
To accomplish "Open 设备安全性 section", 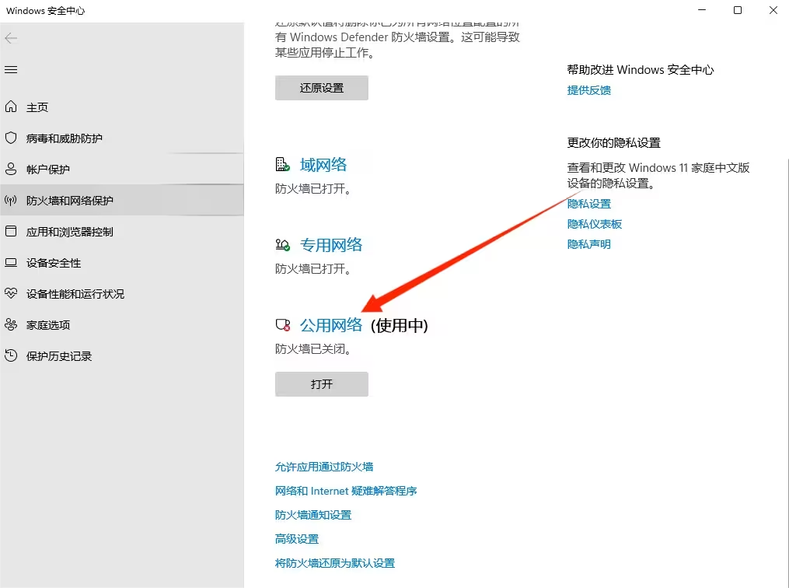I will (122, 263).
